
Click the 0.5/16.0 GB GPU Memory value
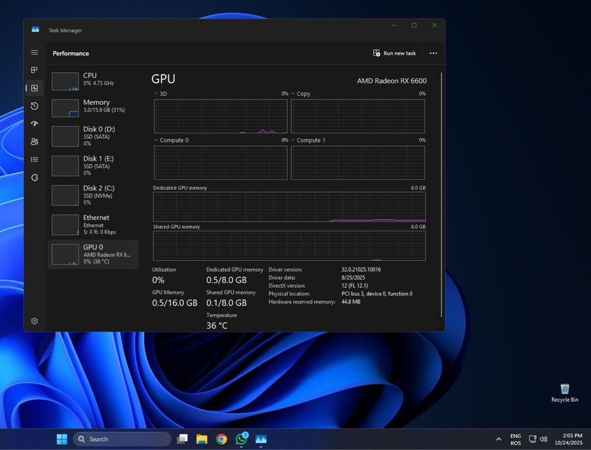(174, 303)
